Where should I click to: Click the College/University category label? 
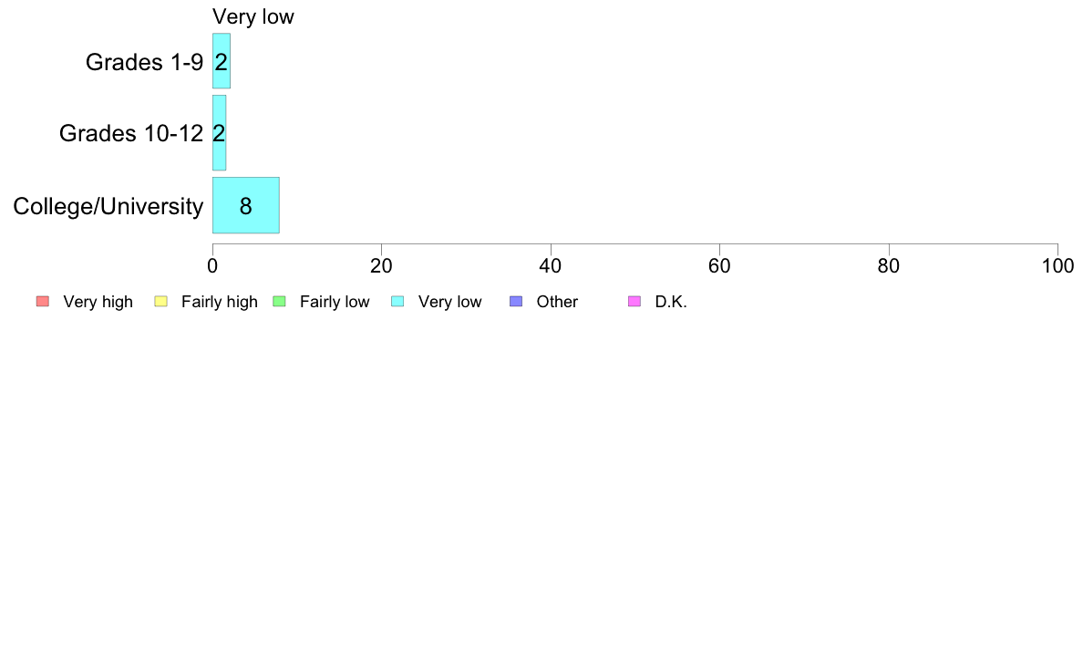tap(108, 207)
